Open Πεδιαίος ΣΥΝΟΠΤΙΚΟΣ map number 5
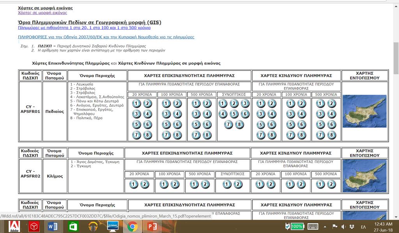This screenshot has width=399, height=233. click(234, 114)
